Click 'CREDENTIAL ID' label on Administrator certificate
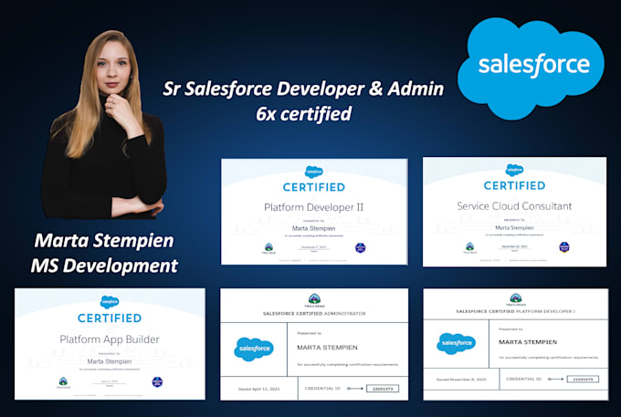This screenshot has width=621, height=417. coord(322,389)
